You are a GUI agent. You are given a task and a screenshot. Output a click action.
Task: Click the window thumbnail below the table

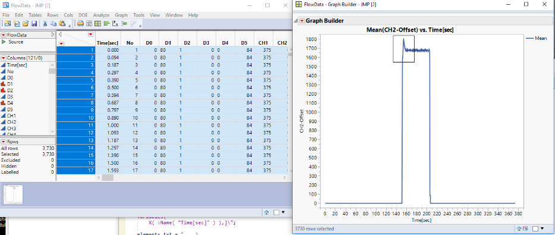tap(13, 195)
